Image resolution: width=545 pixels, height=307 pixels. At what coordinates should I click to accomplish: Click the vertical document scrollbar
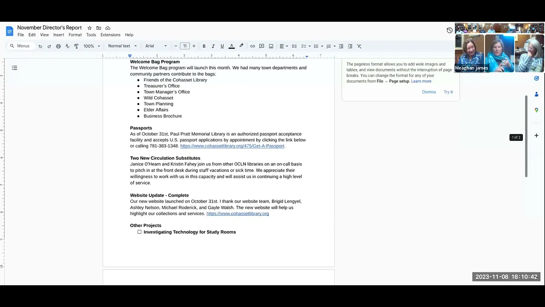[x=526, y=136]
